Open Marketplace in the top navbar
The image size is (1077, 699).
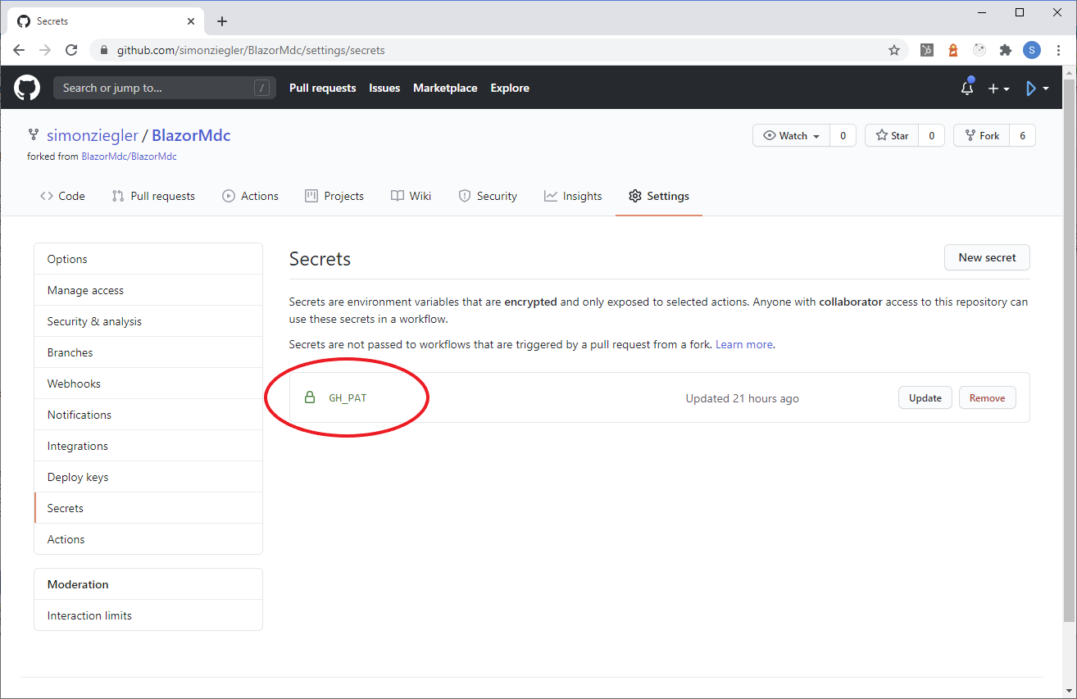(x=445, y=88)
